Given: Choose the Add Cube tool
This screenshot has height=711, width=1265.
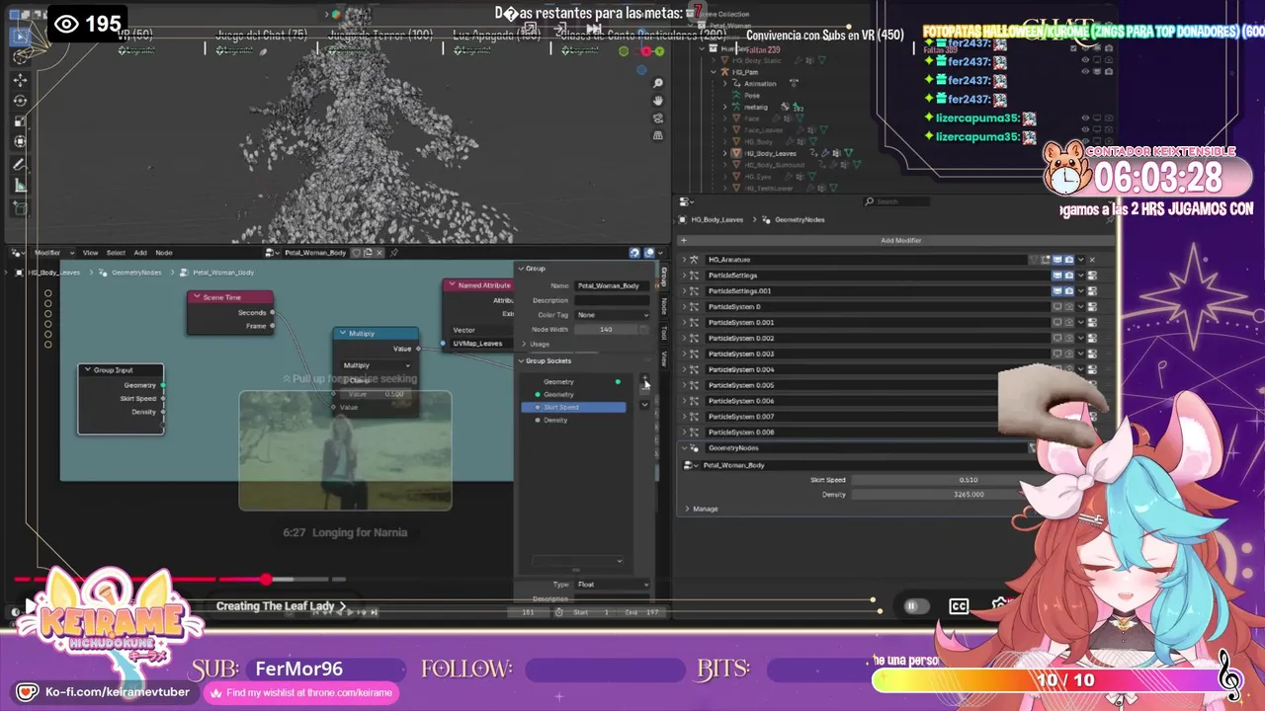Looking at the screenshot, I should coord(20,207).
